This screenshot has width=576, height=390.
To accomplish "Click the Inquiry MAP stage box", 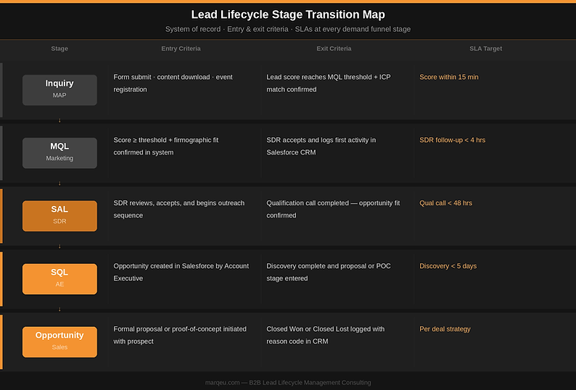I will (x=59, y=90).
